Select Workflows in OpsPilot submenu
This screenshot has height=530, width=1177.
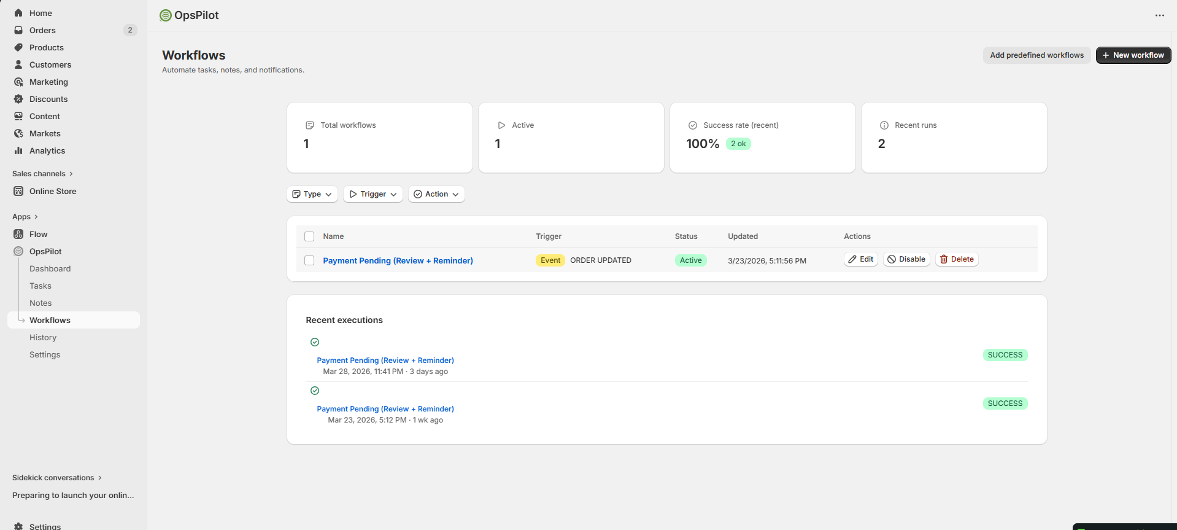tap(74, 320)
